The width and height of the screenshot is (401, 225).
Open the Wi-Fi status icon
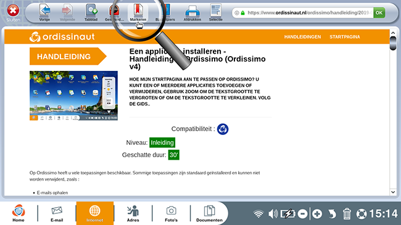[258, 214]
